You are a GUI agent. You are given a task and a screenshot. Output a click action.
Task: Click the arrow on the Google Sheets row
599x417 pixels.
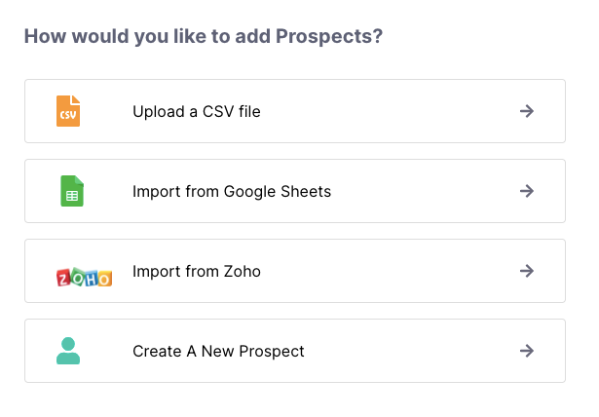pos(527,191)
